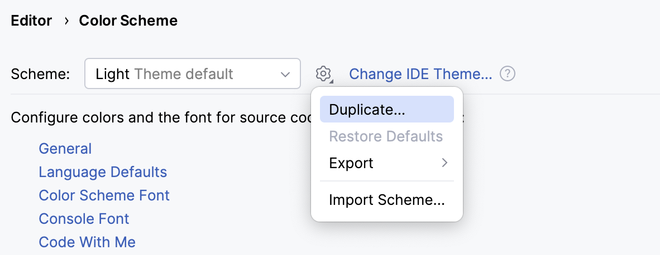This screenshot has width=660, height=255.
Task: Navigate to the Console Font link
Action: tap(84, 219)
